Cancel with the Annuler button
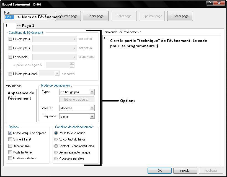 coord(185,171)
